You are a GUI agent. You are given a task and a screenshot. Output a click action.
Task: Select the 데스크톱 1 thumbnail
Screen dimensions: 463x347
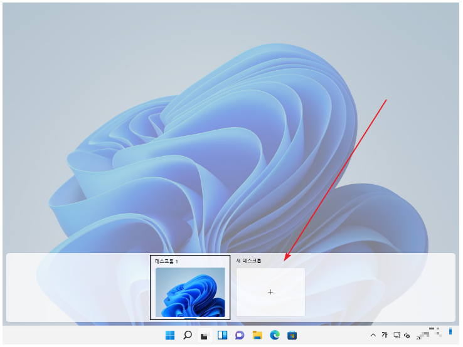(190, 292)
